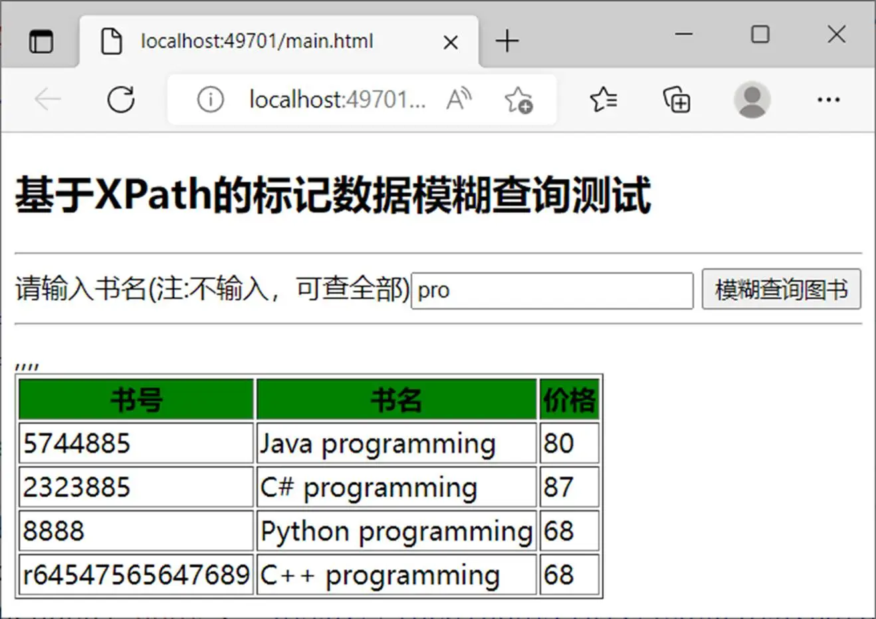The height and width of the screenshot is (619, 876).
Task: Open Settings and more menu
Action: click(x=828, y=100)
